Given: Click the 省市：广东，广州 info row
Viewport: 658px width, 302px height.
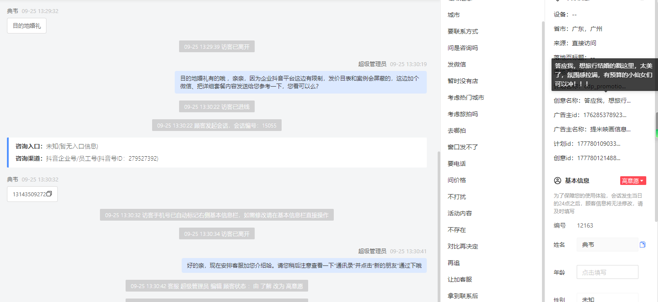Looking at the screenshot, I should point(578,29).
